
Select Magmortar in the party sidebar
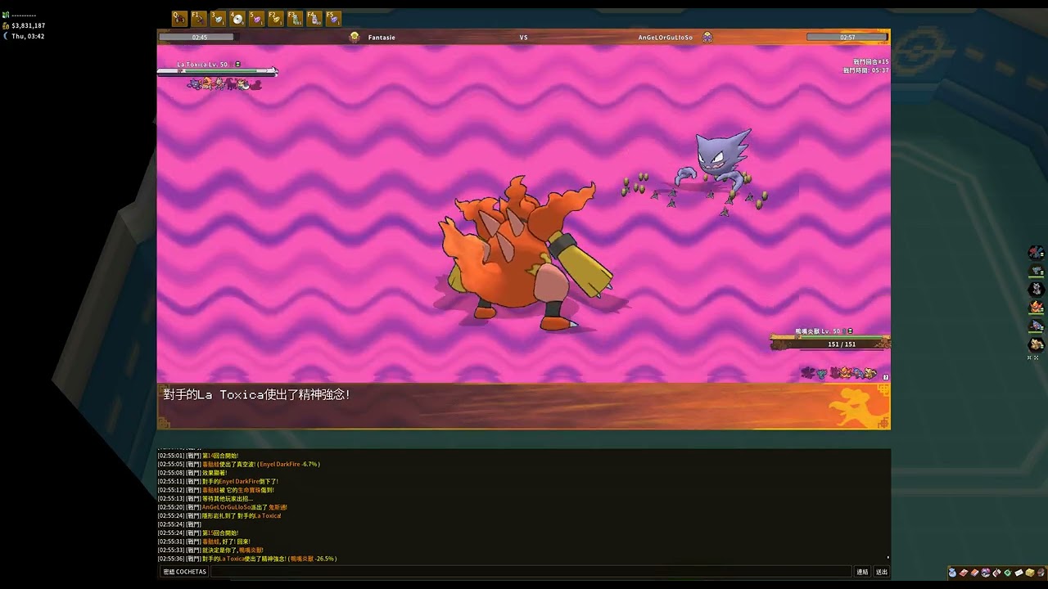[1037, 308]
